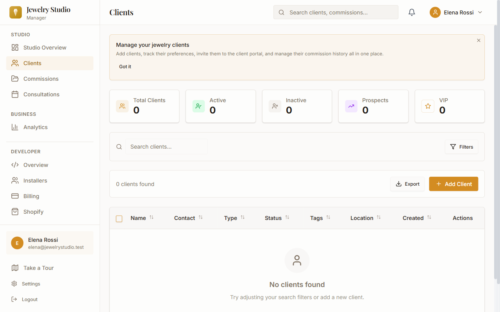
Task: Dismiss the banner with the Got it button
Action: point(125,66)
